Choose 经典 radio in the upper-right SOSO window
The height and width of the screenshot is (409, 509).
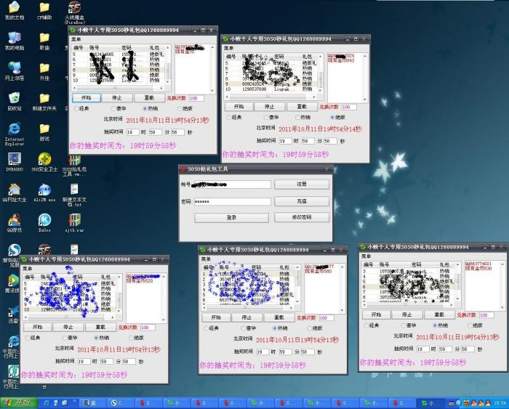click(x=229, y=117)
